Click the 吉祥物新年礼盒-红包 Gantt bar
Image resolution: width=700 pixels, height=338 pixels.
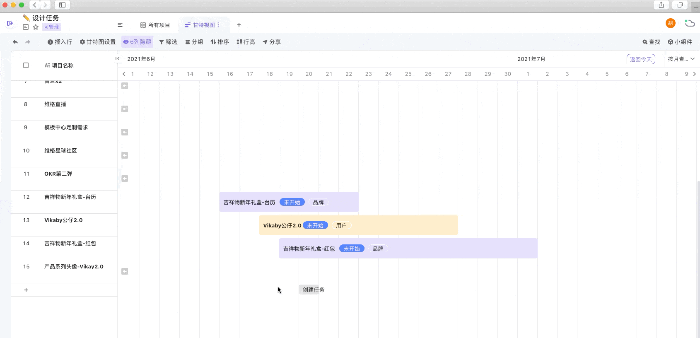click(408, 249)
